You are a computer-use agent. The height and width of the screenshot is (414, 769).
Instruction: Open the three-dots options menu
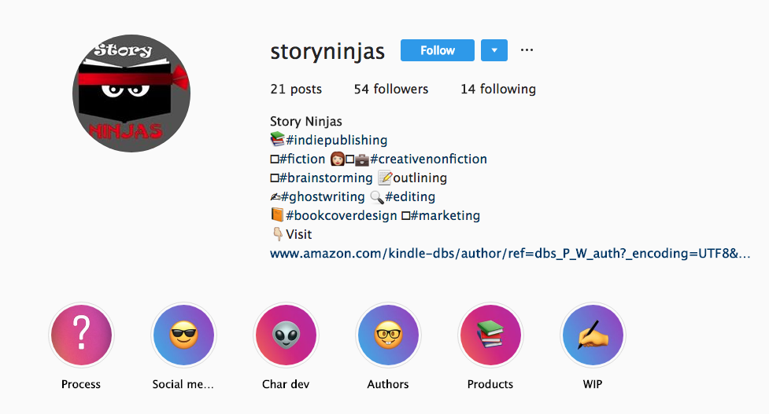pyautogui.click(x=527, y=50)
